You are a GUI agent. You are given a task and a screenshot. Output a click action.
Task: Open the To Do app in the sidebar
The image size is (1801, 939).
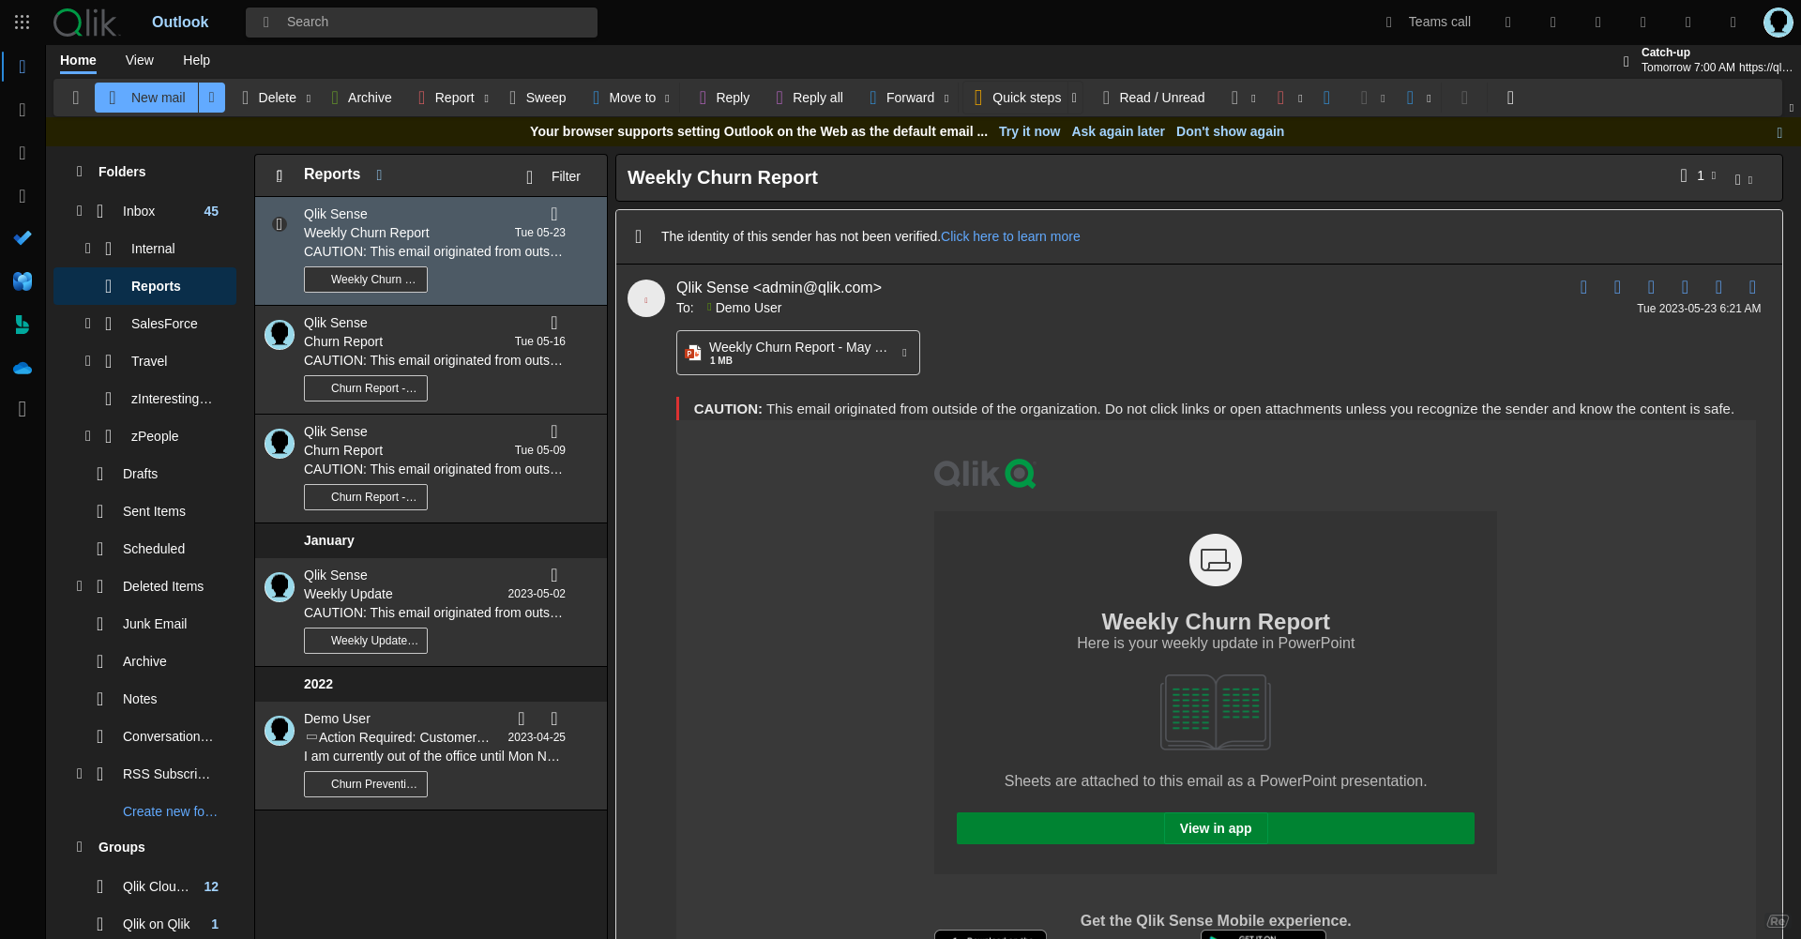tap(23, 238)
